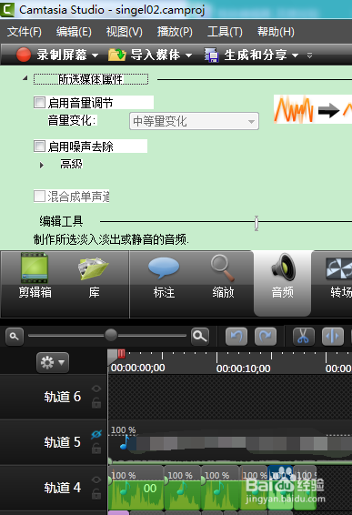352x515 pixels.
Task: Toggle the lock of 轨道 5
Action: click(x=96, y=448)
